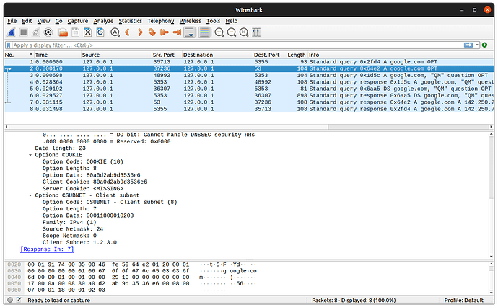Reset text to normal size
This screenshot has width=498, height=307.
244,32
